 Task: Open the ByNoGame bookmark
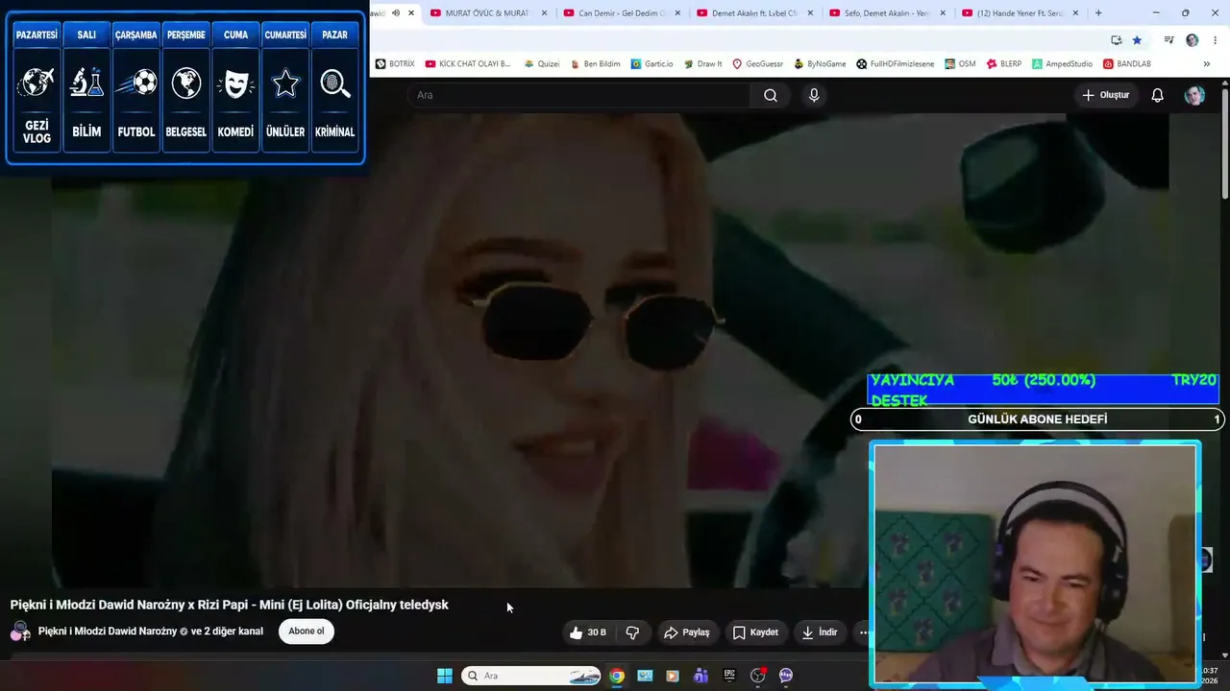(x=820, y=64)
